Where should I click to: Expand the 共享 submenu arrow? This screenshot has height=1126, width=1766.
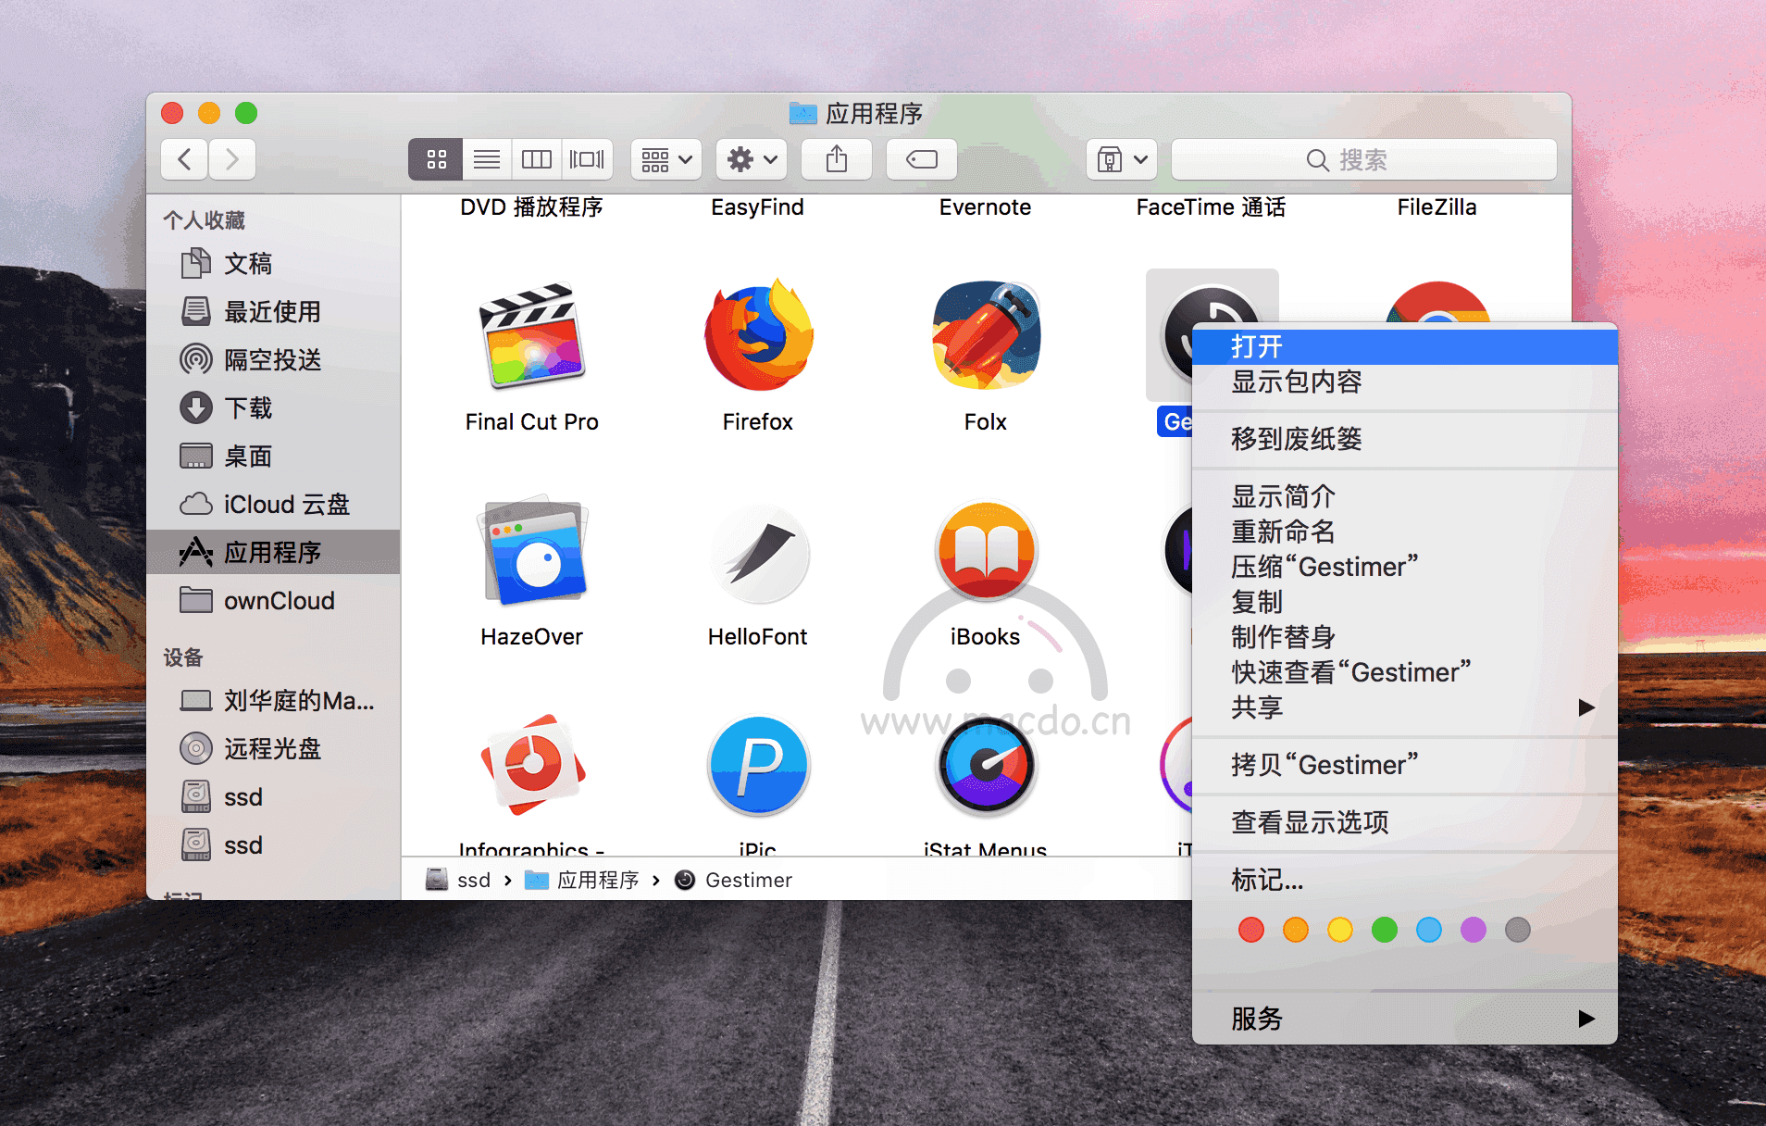point(1586,707)
